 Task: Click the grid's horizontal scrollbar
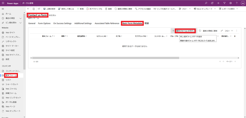coord(106,58)
